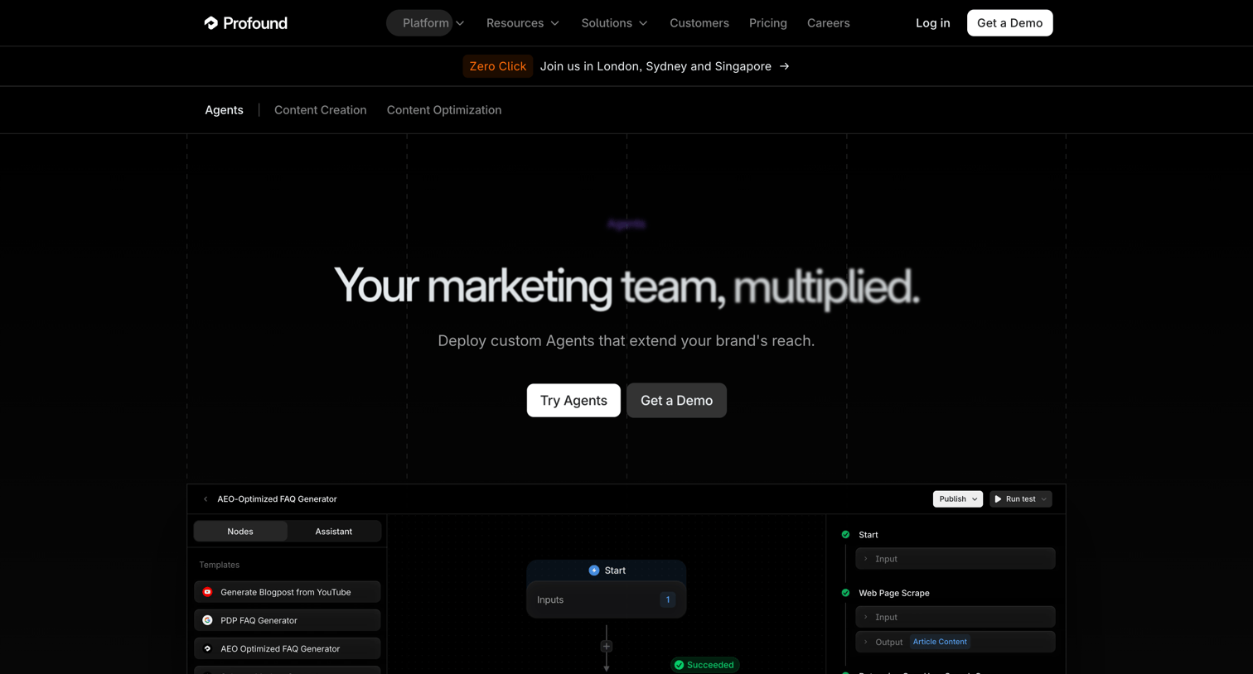Image resolution: width=1253 pixels, height=674 pixels.
Task: Click the Try Agents button
Action: point(573,400)
